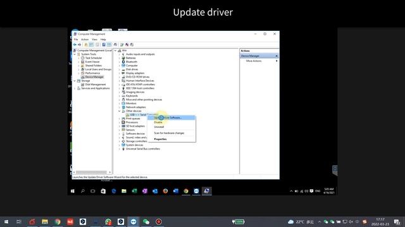Select Shared Folders in the console tree
The width and height of the screenshot is (405, 227).
93,66
